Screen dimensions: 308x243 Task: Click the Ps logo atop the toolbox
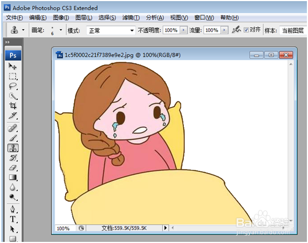(13, 55)
